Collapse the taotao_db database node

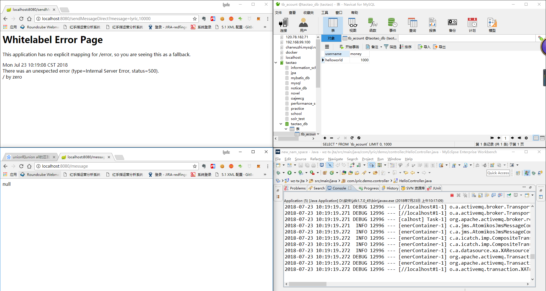pyautogui.click(x=281, y=124)
